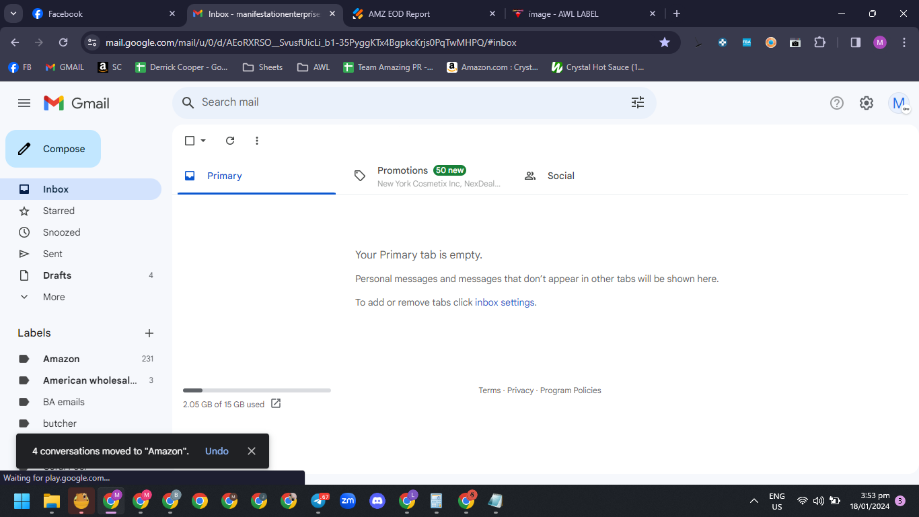Switch to the AMZ EOD Report tab
919x517 pixels.
point(424,13)
